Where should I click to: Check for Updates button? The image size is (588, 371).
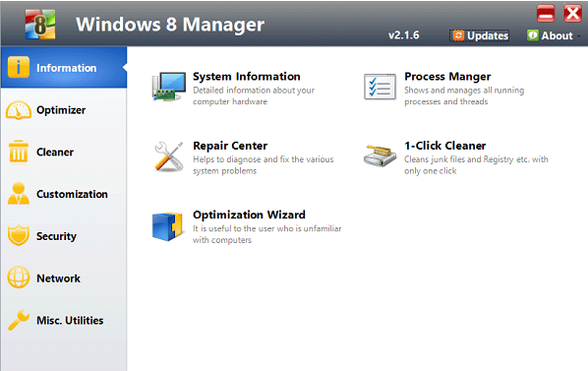click(x=480, y=35)
